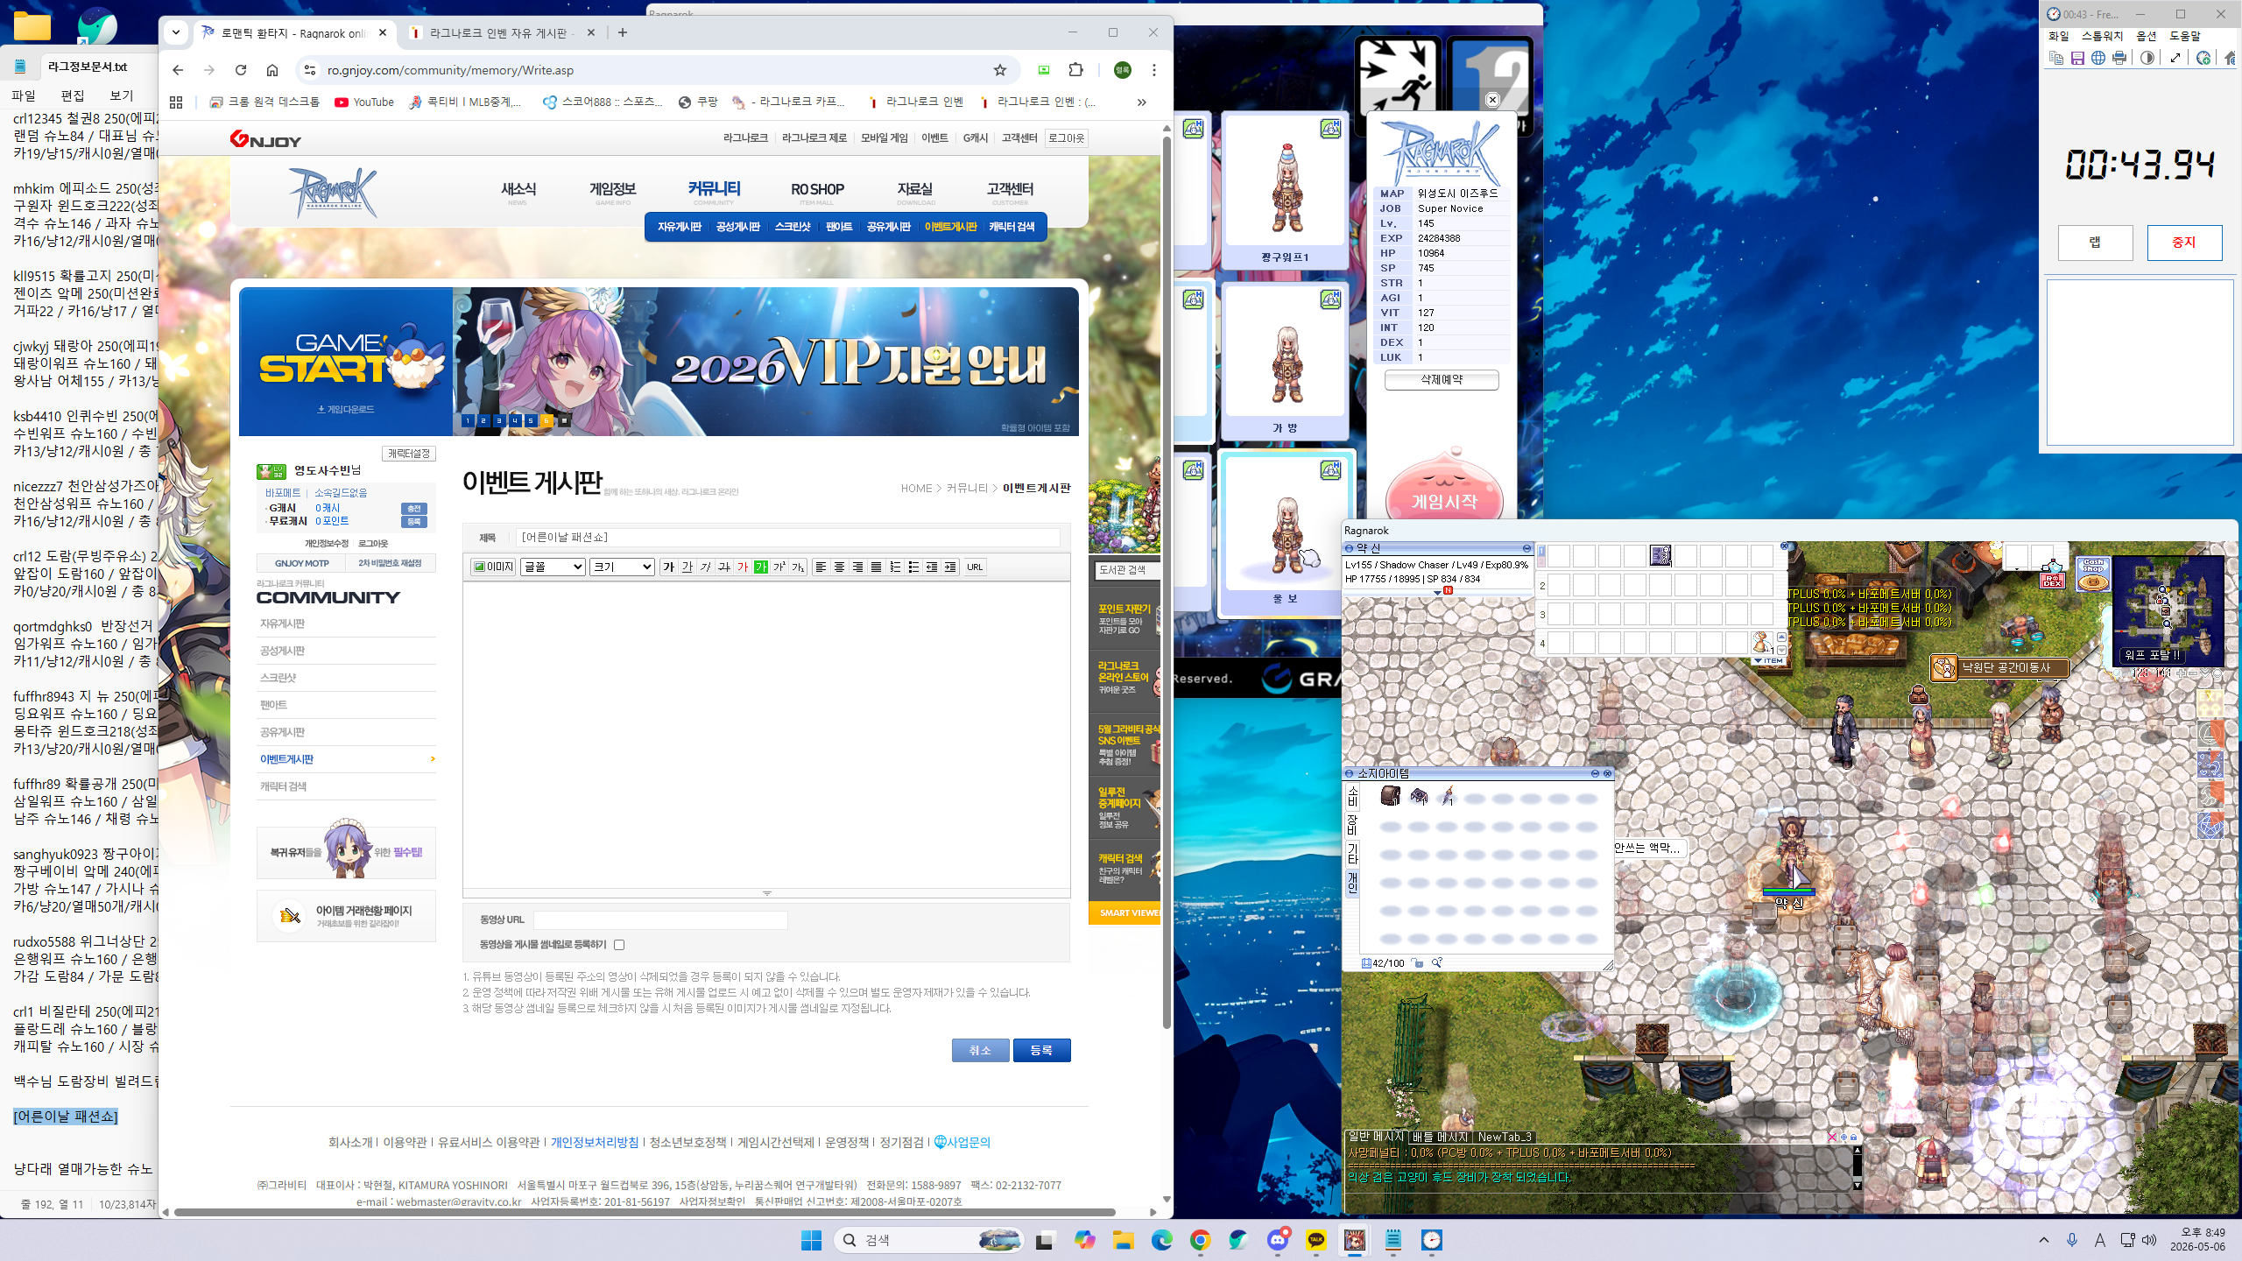Apply superscript formatting in the editor
The image size is (2242, 1261).
coord(779,567)
